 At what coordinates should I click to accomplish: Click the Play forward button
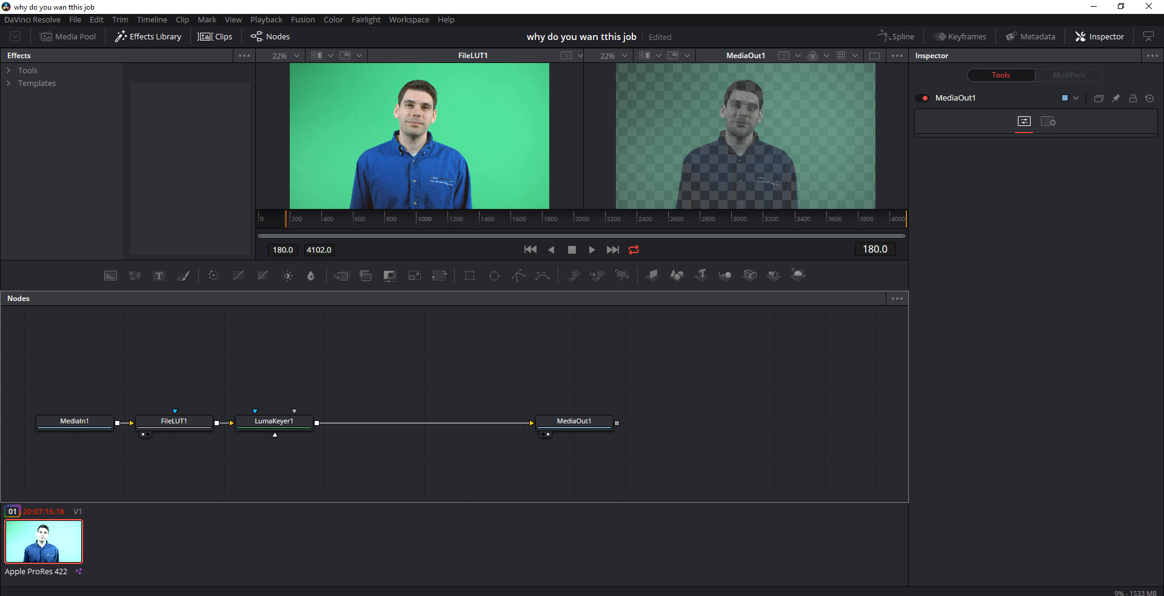[x=592, y=250]
